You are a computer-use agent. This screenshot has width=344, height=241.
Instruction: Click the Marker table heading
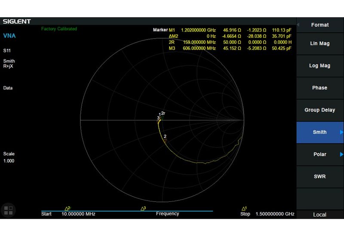click(160, 30)
